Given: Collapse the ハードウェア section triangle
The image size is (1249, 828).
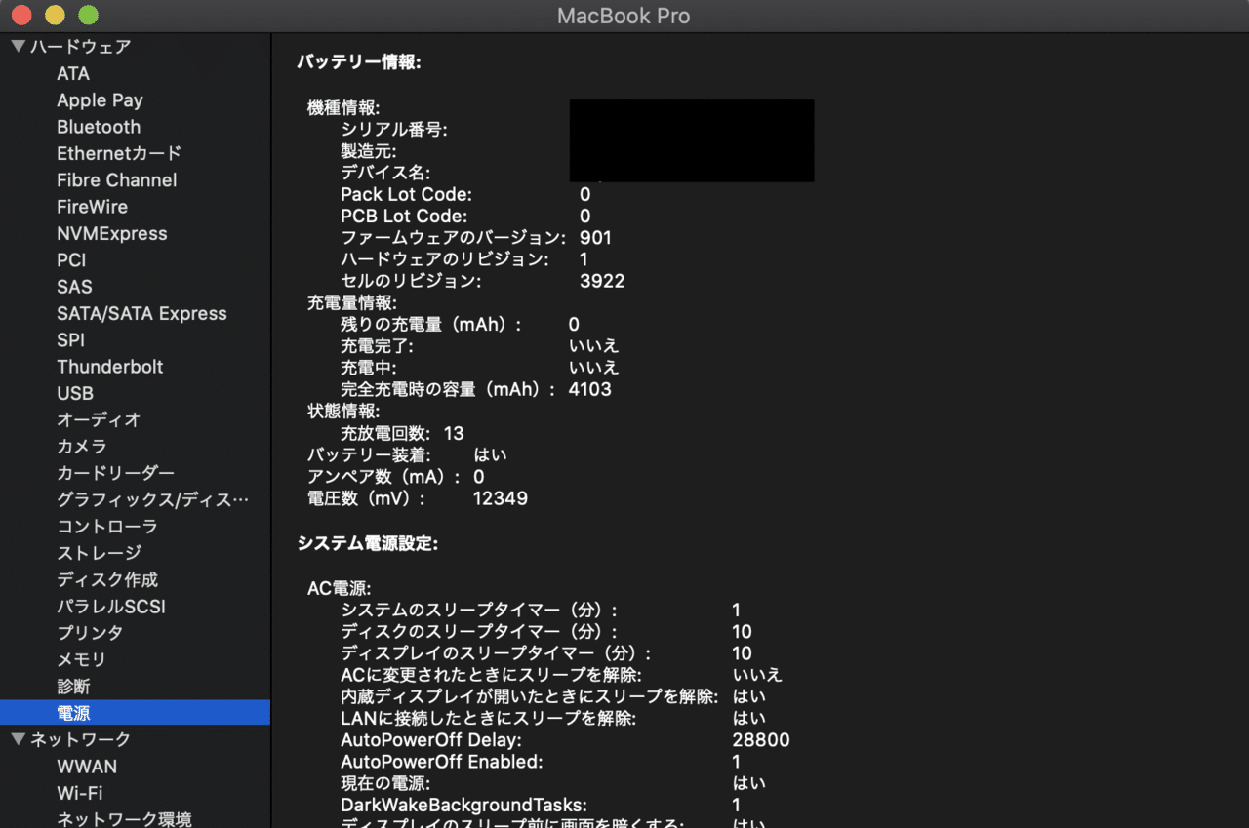Looking at the screenshot, I should point(17,45).
